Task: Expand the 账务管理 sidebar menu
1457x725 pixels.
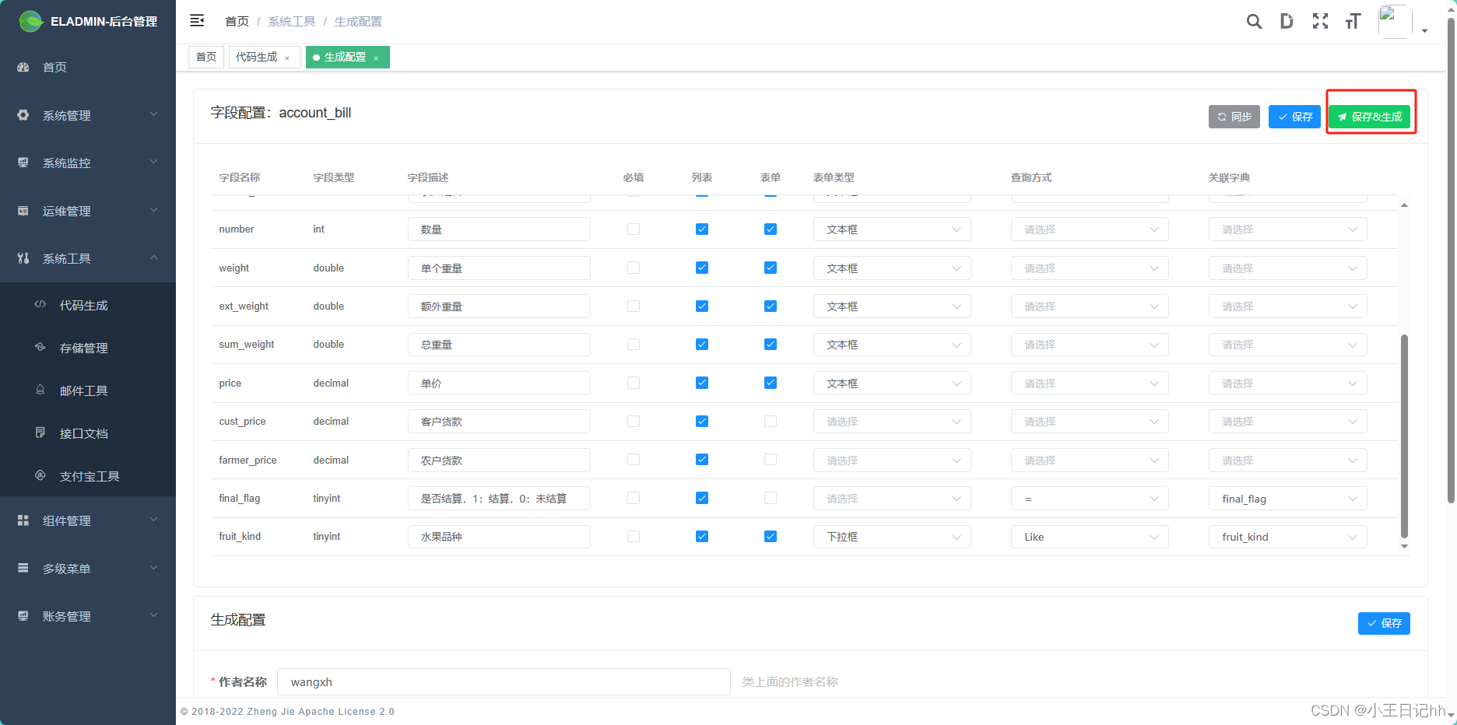Action: click(88, 616)
